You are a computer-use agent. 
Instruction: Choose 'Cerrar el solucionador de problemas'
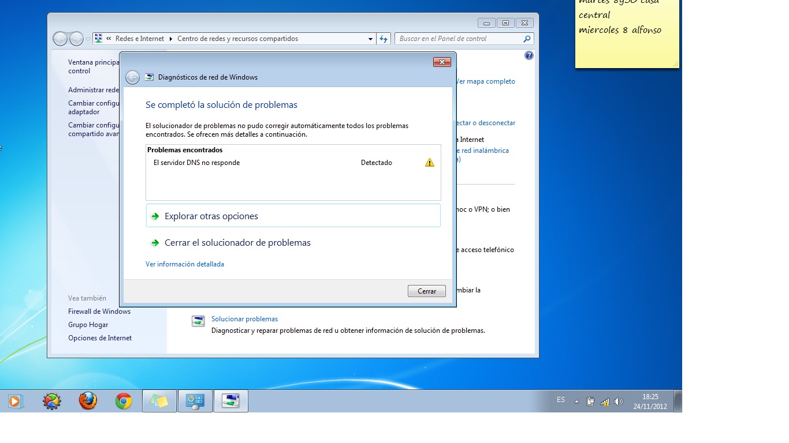coord(237,243)
